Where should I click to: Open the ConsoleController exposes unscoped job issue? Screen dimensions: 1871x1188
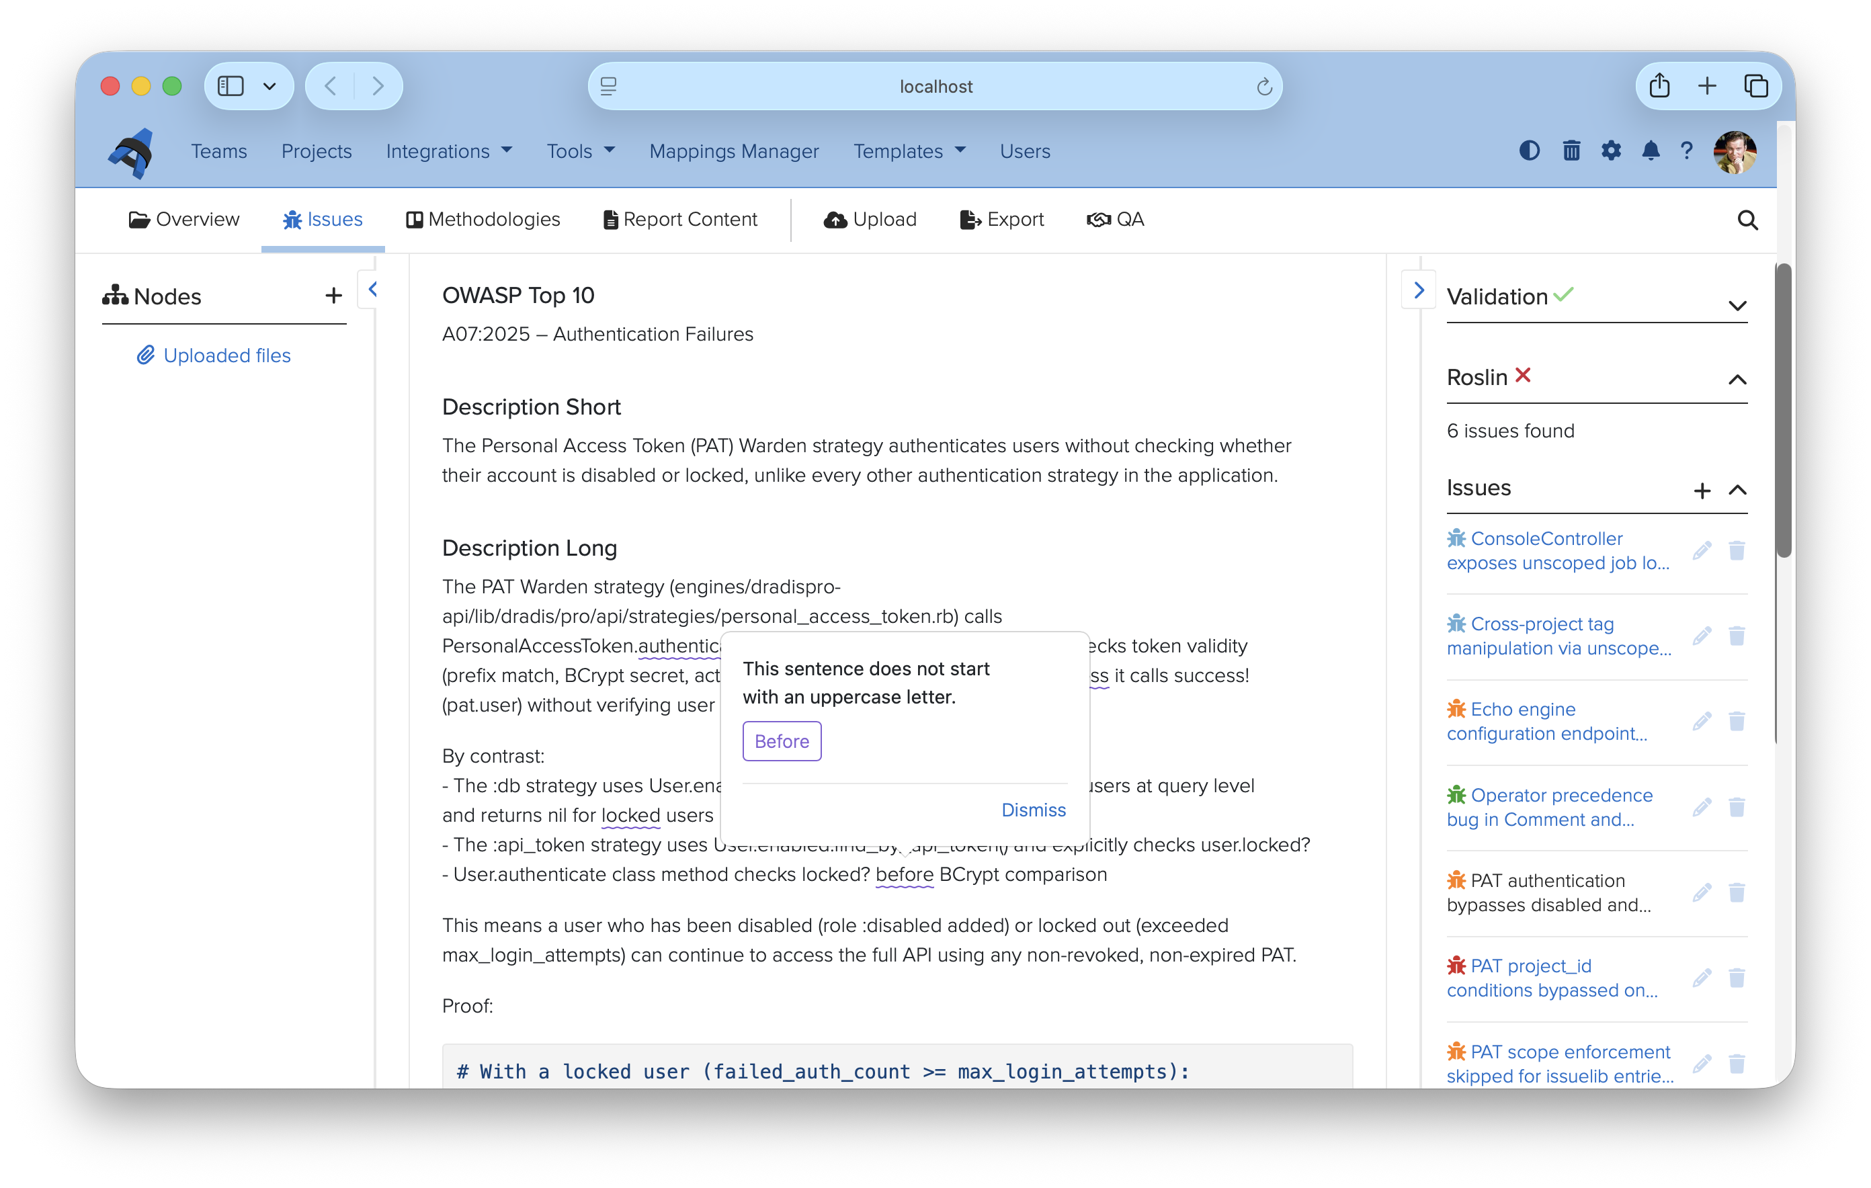1558,551
